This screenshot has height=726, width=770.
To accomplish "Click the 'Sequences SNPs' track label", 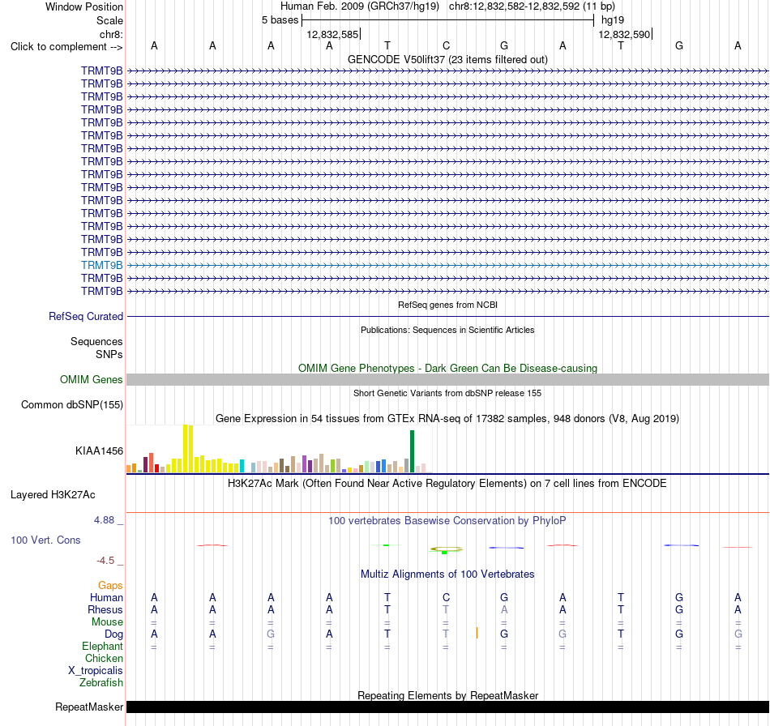I will tap(96, 348).
